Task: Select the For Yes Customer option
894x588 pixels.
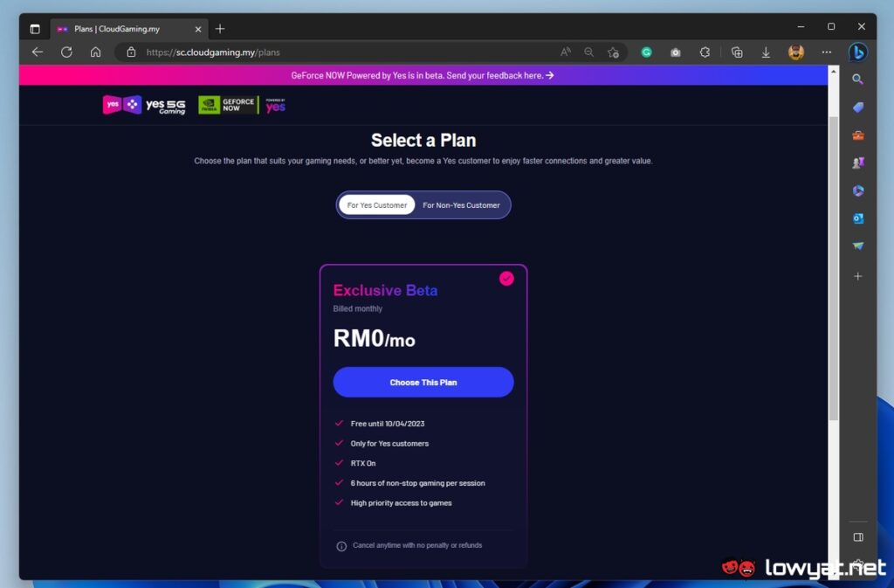Action: [377, 204]
